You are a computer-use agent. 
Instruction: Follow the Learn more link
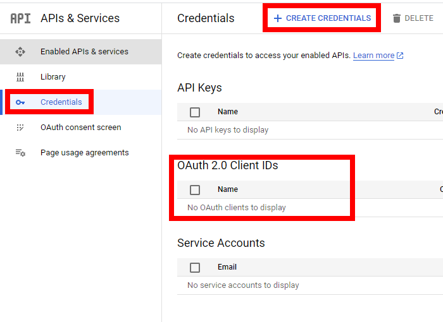[373, 56]
